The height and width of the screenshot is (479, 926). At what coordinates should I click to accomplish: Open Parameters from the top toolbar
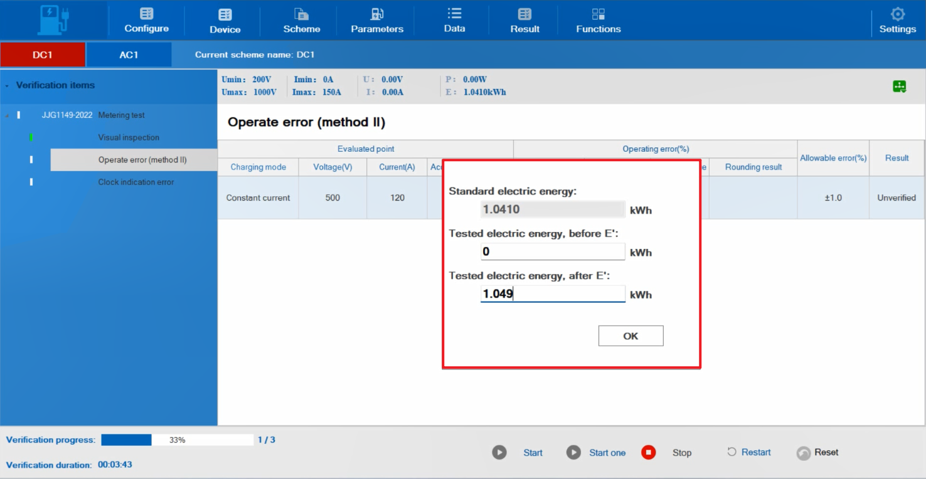(377, 14)
